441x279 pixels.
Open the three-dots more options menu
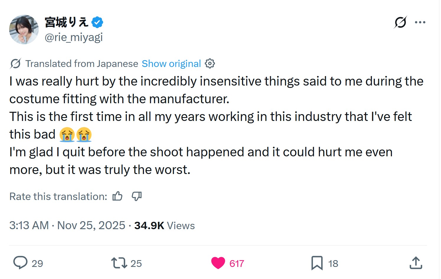[x=420, y=22]
